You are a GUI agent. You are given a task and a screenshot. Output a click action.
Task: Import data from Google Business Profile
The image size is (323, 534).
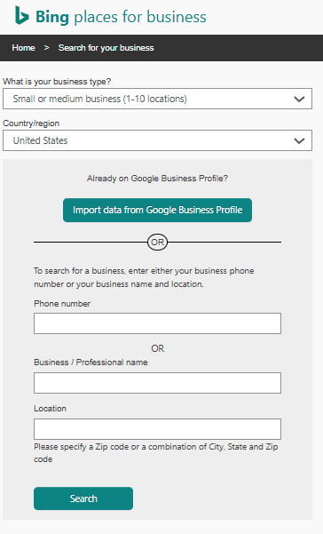pos(157,210)
